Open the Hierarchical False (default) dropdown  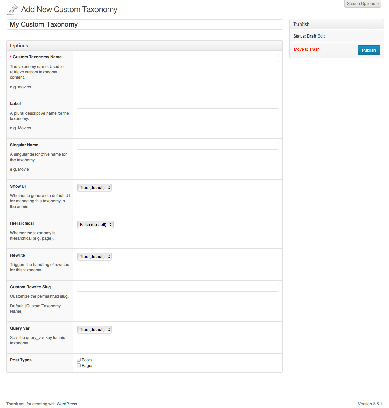[95, 225]
